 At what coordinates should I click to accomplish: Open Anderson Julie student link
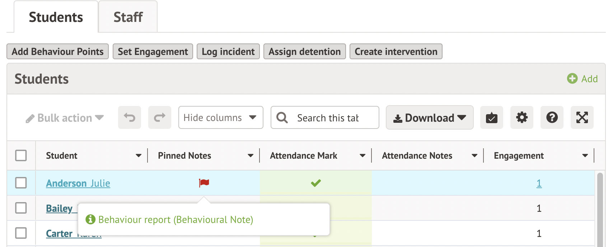pos(78,183)
